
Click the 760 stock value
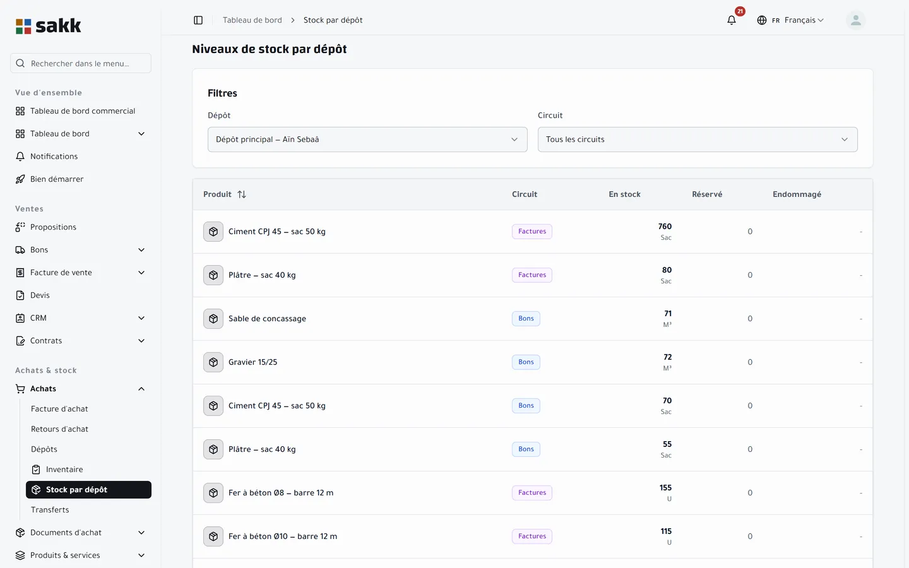[665, 227]
